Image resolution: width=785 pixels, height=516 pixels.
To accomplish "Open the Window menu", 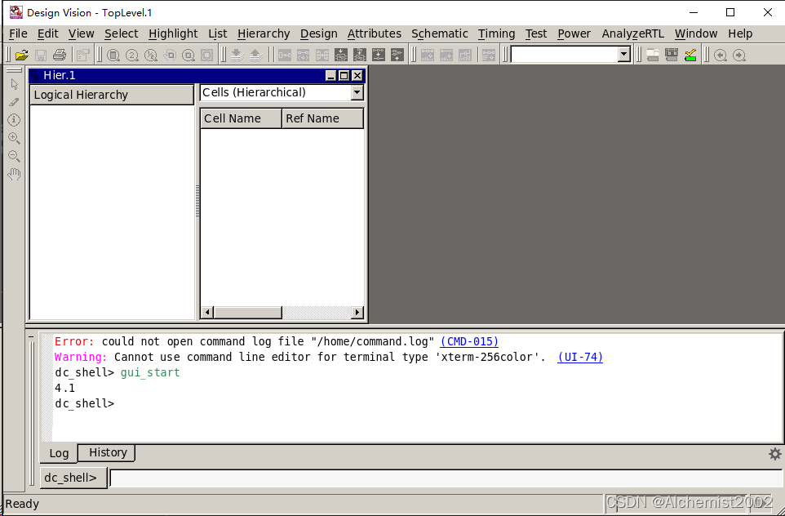I will (696, 33).
